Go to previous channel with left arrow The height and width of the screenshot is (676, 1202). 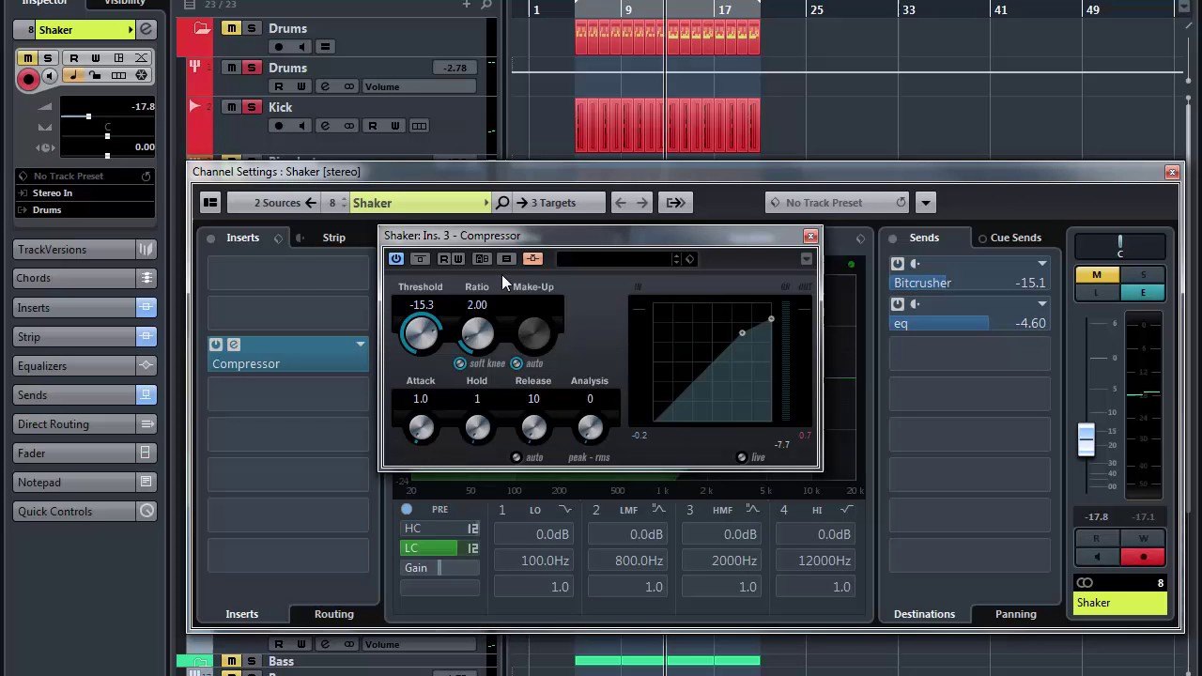pos(620,203)
